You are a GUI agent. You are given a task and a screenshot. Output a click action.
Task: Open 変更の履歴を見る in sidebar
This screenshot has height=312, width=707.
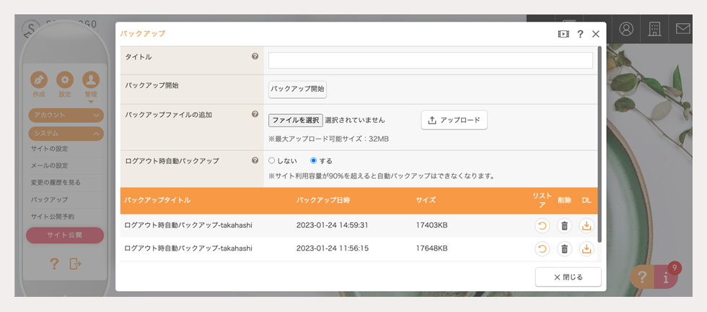click(x=56, y=183)
